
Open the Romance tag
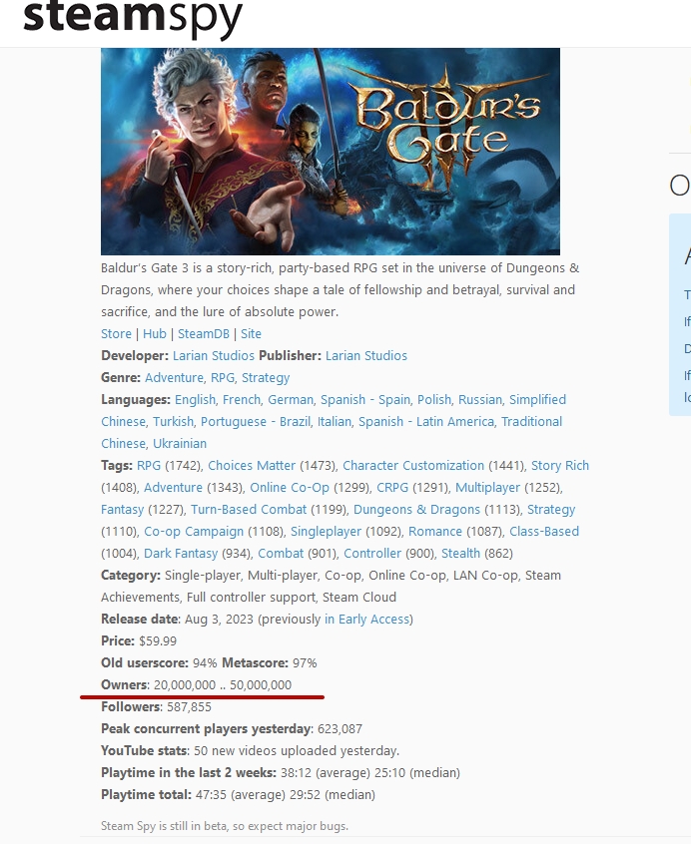tap(435, 532)
